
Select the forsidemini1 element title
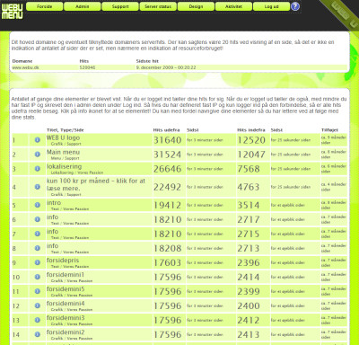tap(66, 275)
